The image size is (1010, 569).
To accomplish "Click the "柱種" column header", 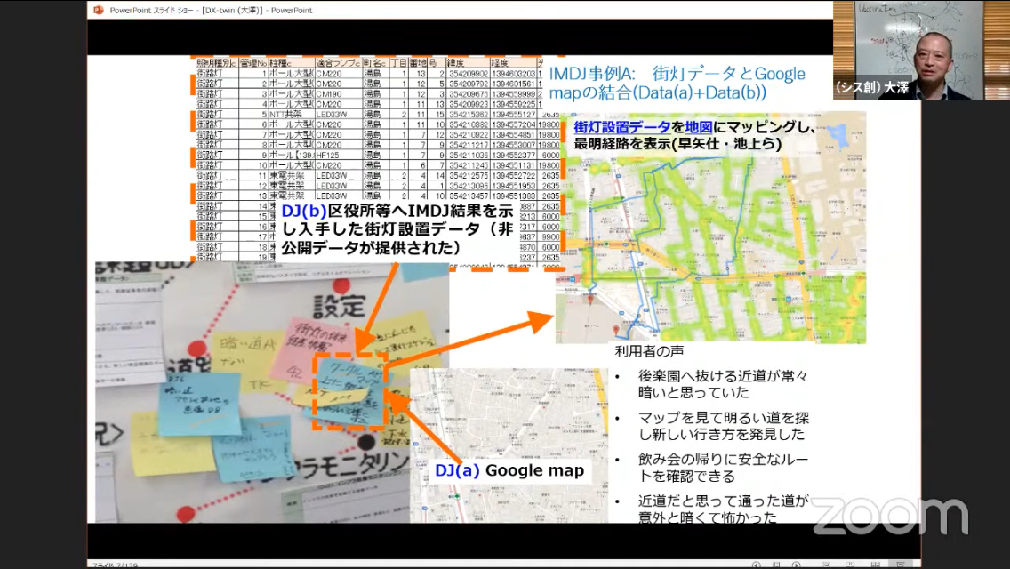I will coord(291,63).
